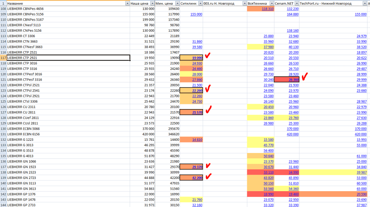370x207 pixels.
Task: Open the Ситилинк column filter dropdown
Action: click(x=200, y=3)
